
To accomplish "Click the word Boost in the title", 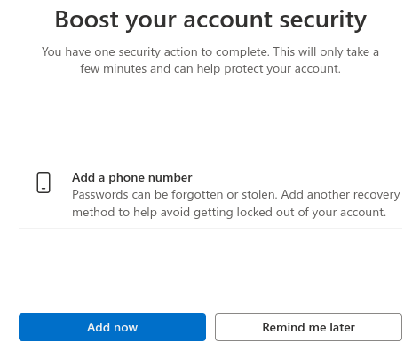I will pos(87,19).
